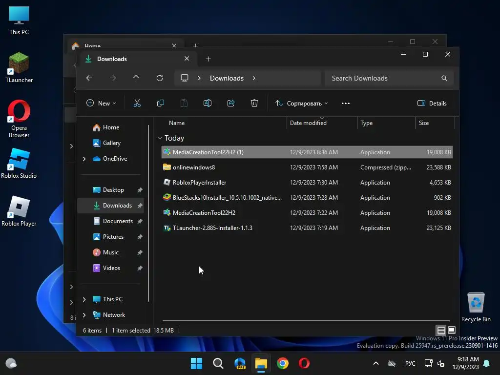The width and height of the screenshot is (500, 375).
Task: Switch to large thumbnails view icon in status bar
Action: [452, 330]
